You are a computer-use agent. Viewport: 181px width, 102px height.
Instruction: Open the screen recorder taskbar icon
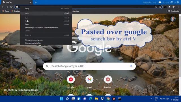click(x=114, y=99)
